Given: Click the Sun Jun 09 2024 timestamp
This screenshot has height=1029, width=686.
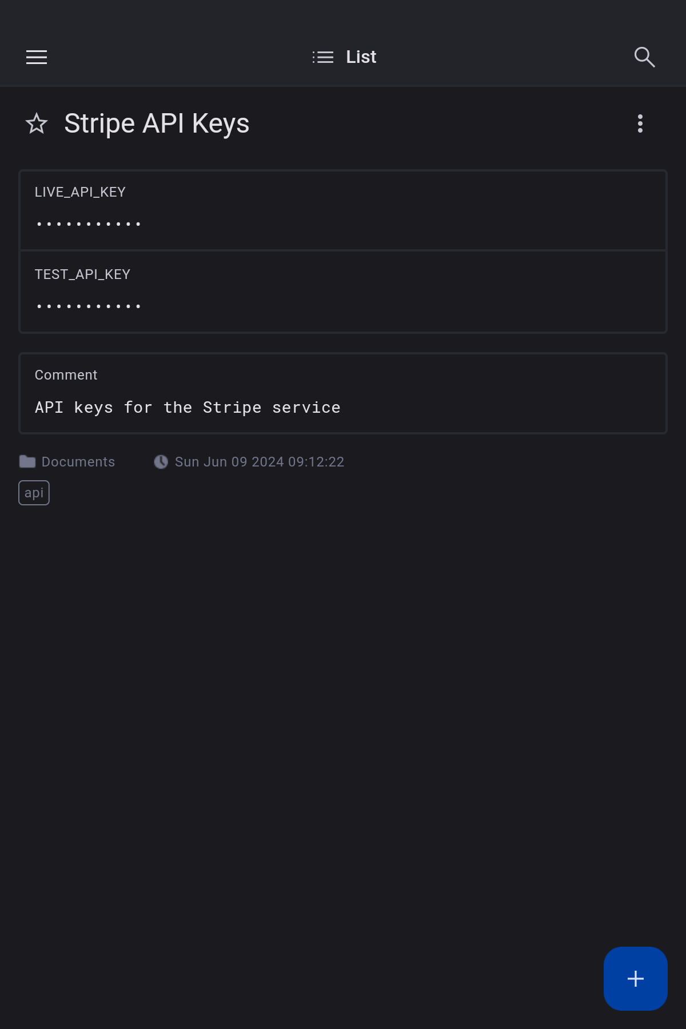Looking at the screenshot, I should pyautogui.click(x=260, y=462).
